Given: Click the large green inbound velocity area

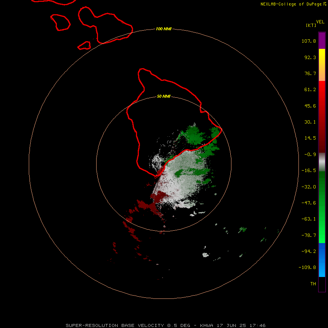Looking at the screenshot, I should [x=195, y=135].
